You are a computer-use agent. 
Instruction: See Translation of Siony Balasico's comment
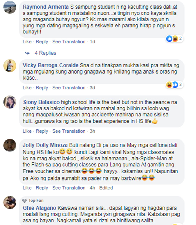point(69,131)
